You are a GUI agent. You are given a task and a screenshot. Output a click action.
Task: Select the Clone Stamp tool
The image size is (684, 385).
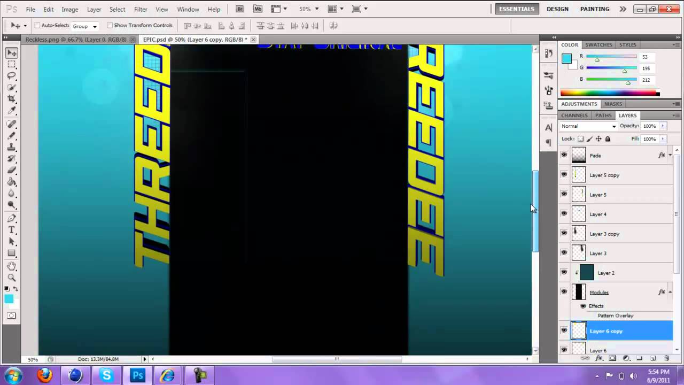pyautogui.click(x=12, y=147)
